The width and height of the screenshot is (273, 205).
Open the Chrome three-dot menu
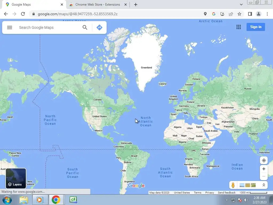pyautogui.click(x=267, y=14)
